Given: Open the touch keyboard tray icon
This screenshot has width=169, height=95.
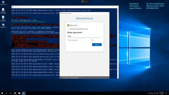Looking at the screenshot, I should point(157,93).
